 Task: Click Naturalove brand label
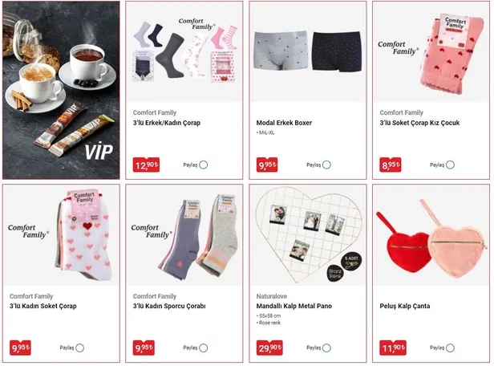click(x=272, y=296)
